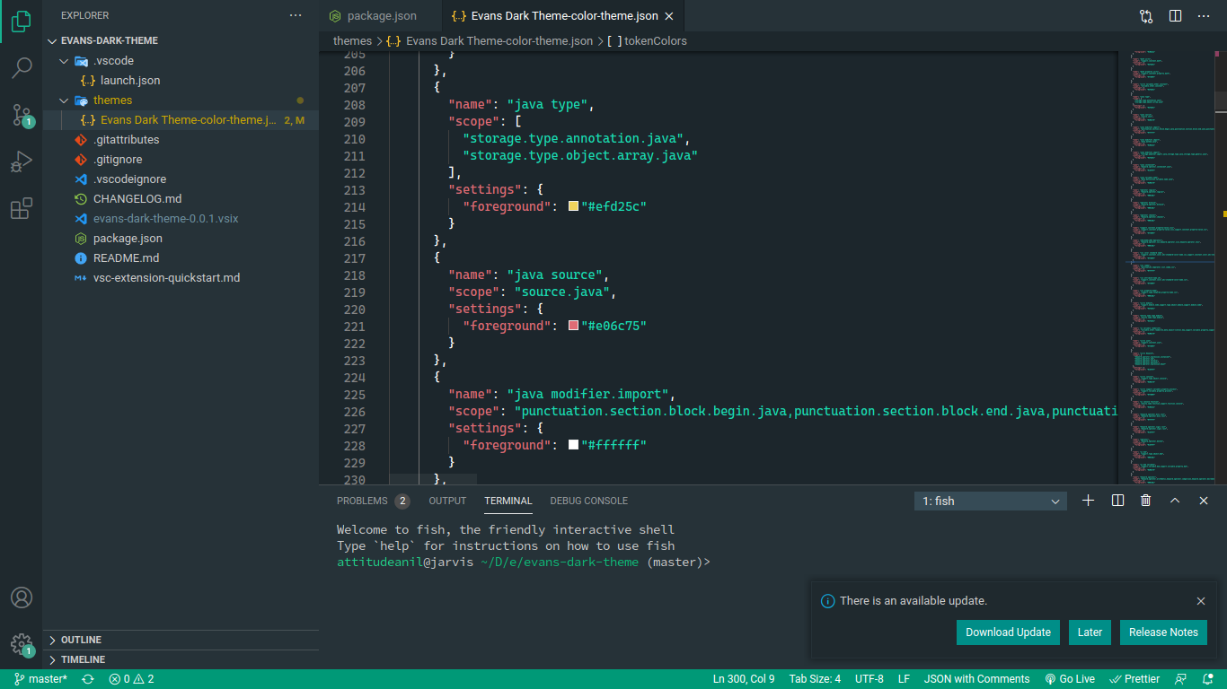Go to line via Ln 300, Col 9
This screenshot has height=689, width=1227.
tap(744, 679)
